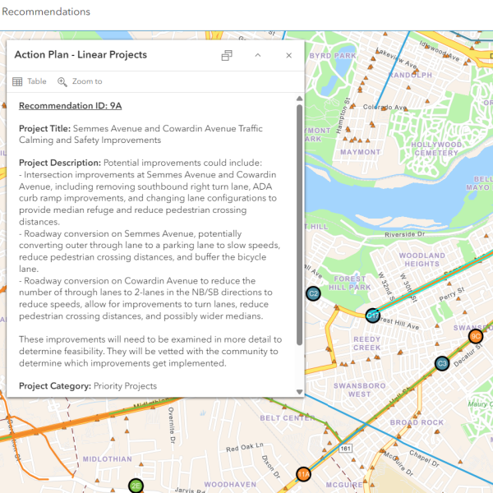
Task: Click the Dixon Dr street label
Action: point(270,467)
